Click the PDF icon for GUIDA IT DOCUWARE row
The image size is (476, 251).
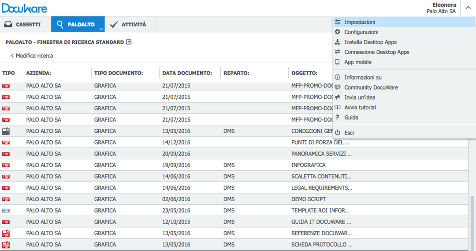pos(6,222)
